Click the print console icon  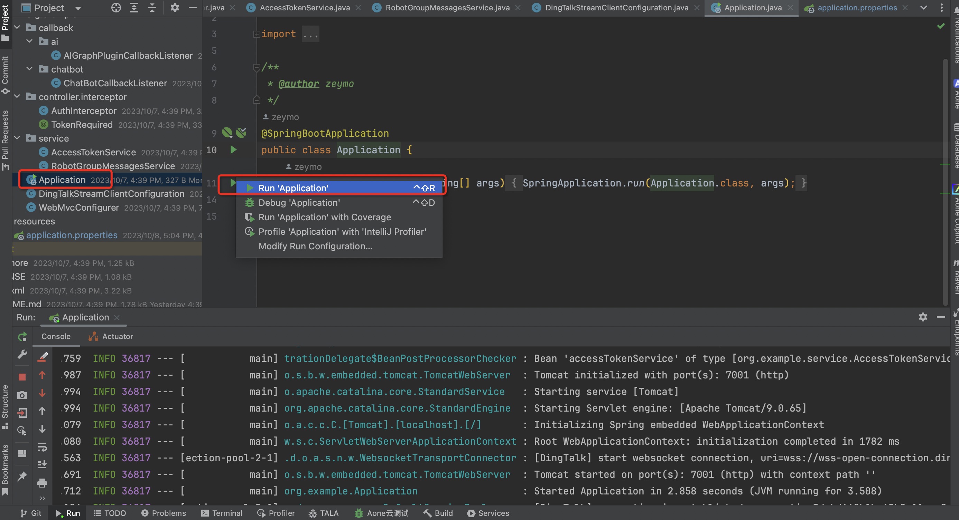point(43,483)
